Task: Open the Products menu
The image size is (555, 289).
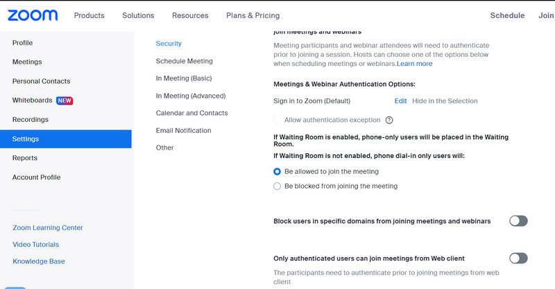Action: [89, 15]
